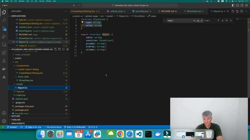Screen dimensions: 250x140
Task: Toggle primary side bar layout button
Action: click(x=233, y=5)
